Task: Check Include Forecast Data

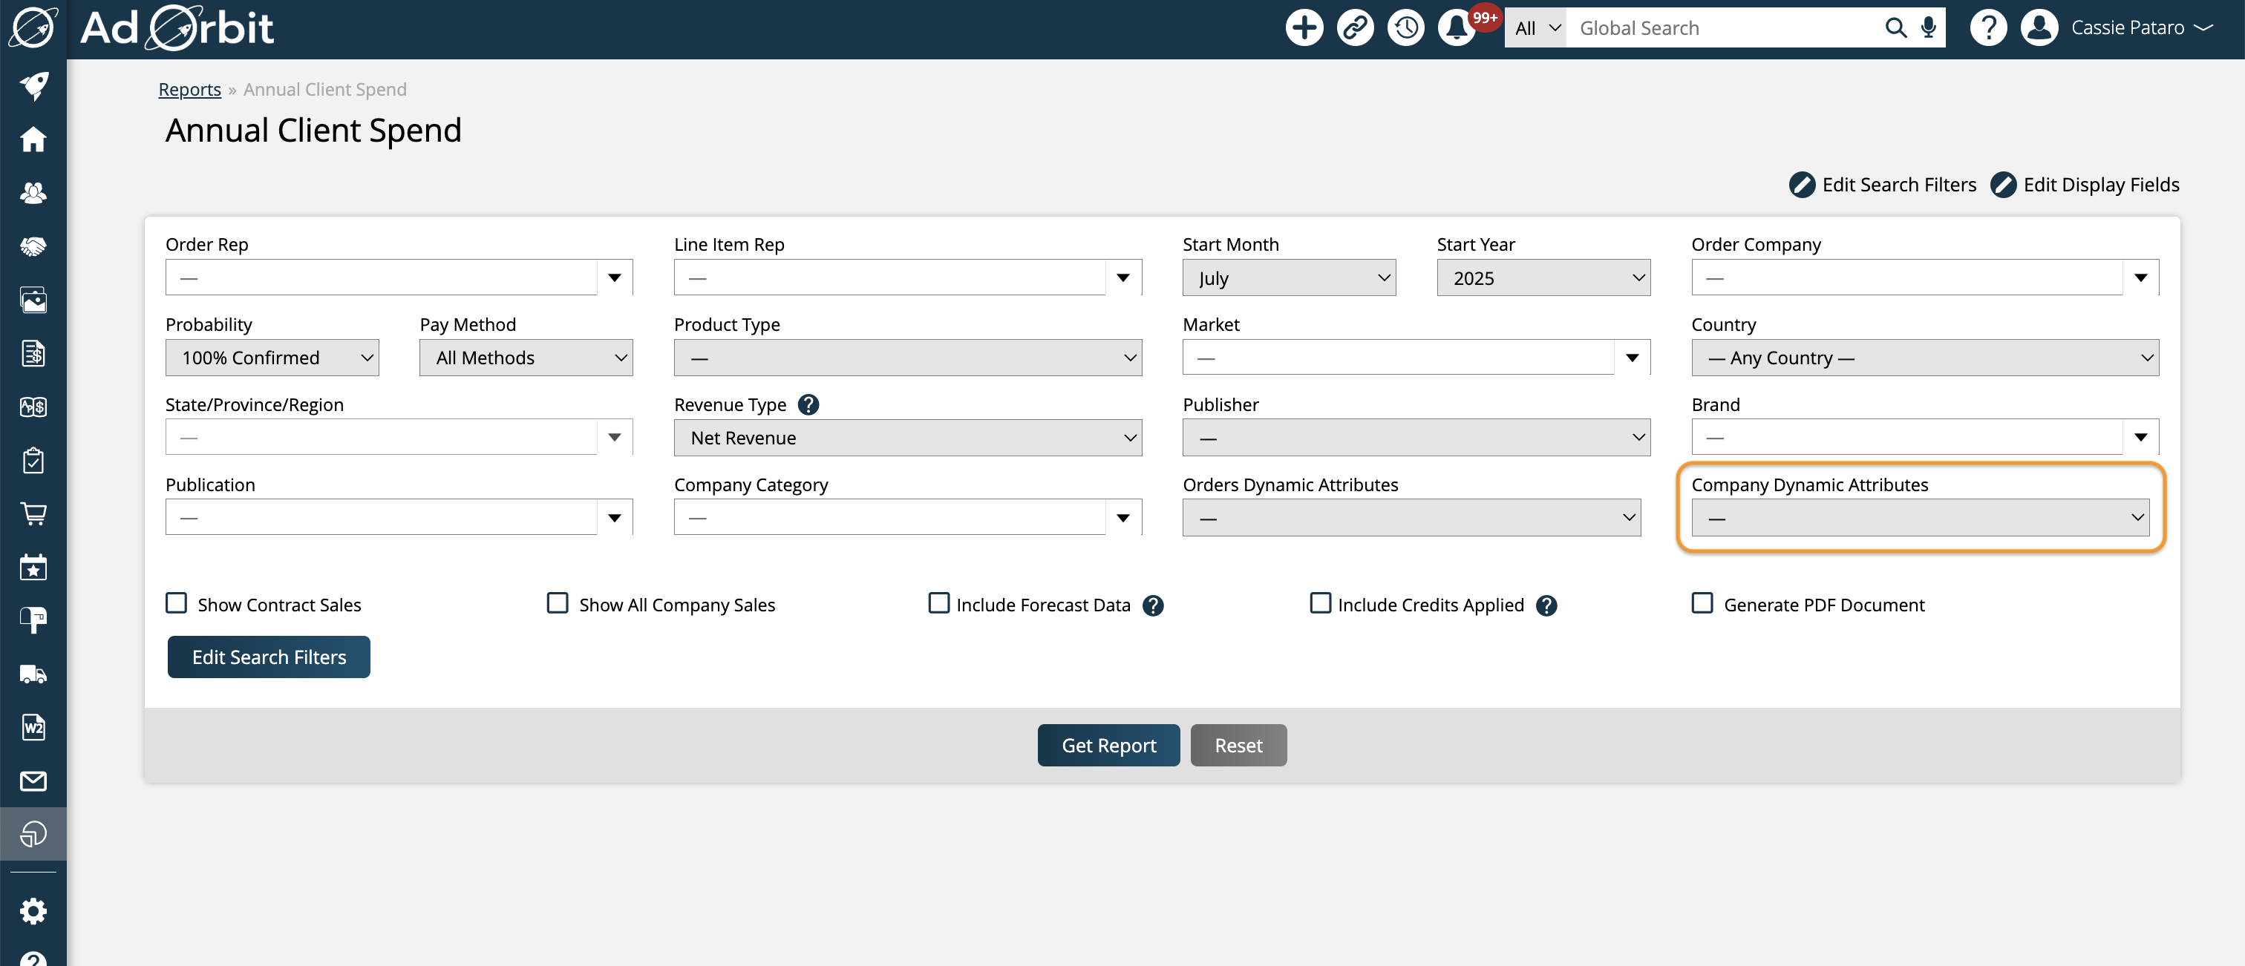Action: point(938,604)
